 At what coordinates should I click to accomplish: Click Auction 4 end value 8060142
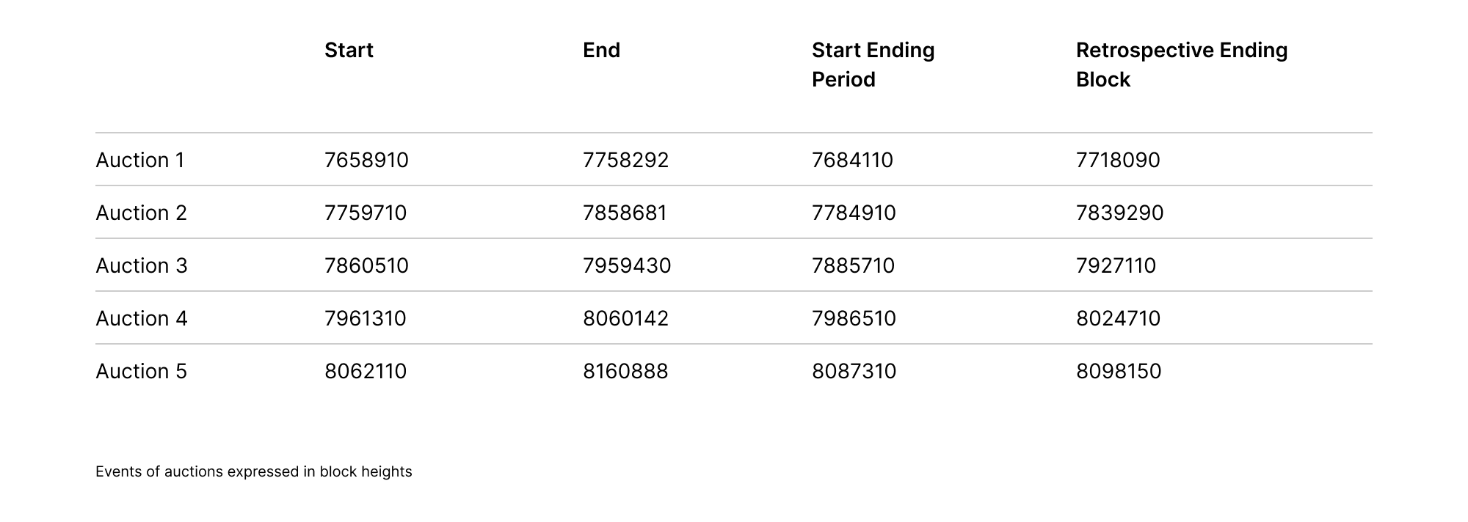click(625, 318)
